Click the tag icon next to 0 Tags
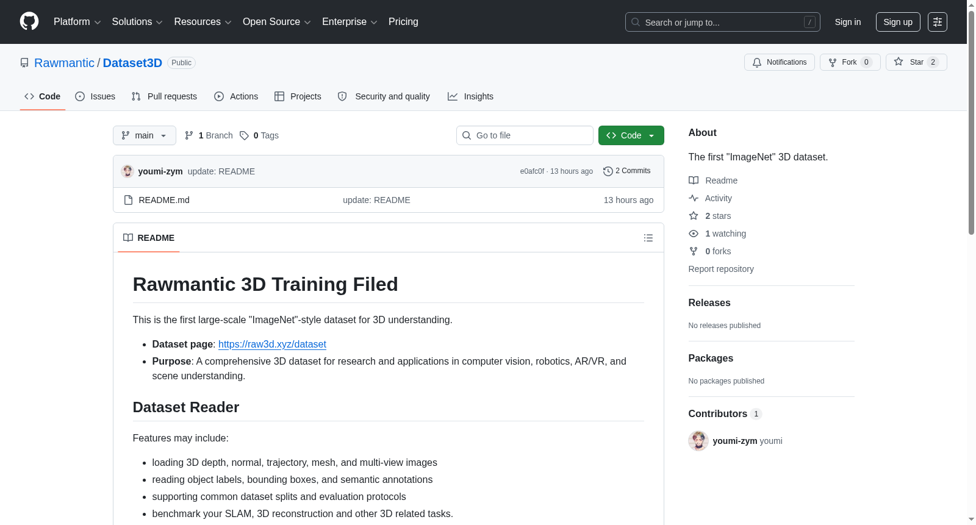The image size is (976, 525). [x=244, y=135]
